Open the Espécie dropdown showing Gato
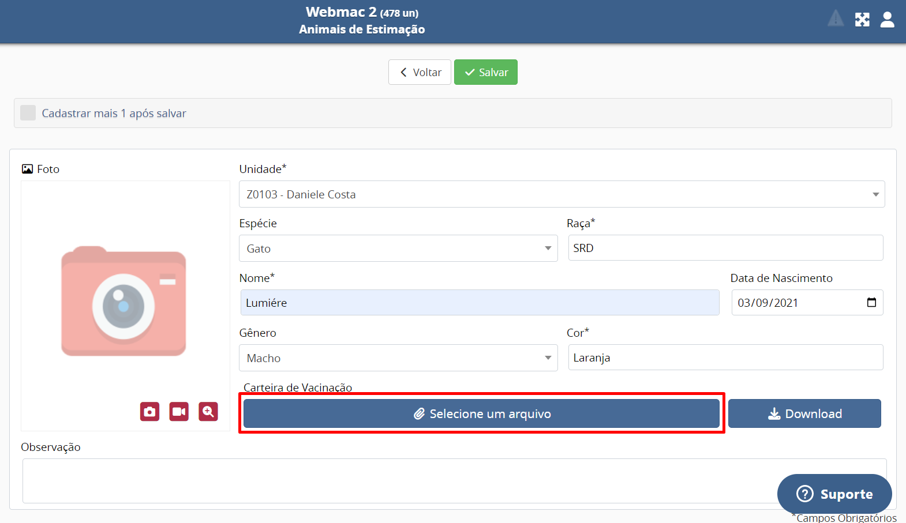Image resolution: width=906 pixels, height=523 pixels. pyautogui.click(x=398, y=249)
